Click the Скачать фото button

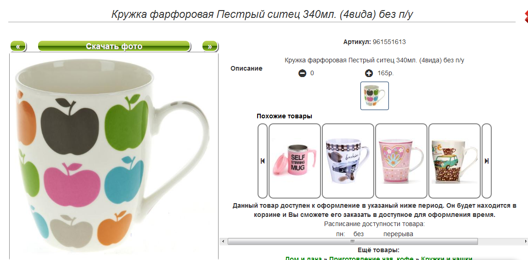click(x=114, y=46)
